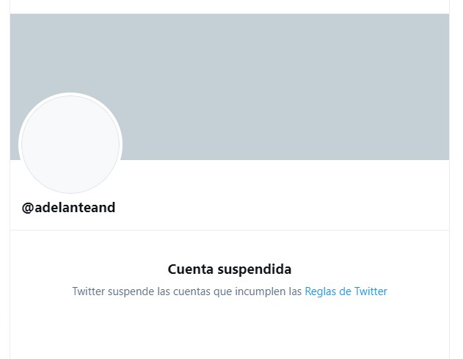
Task: Click the Cuenta suspendida heading
Action: (230, 269)
